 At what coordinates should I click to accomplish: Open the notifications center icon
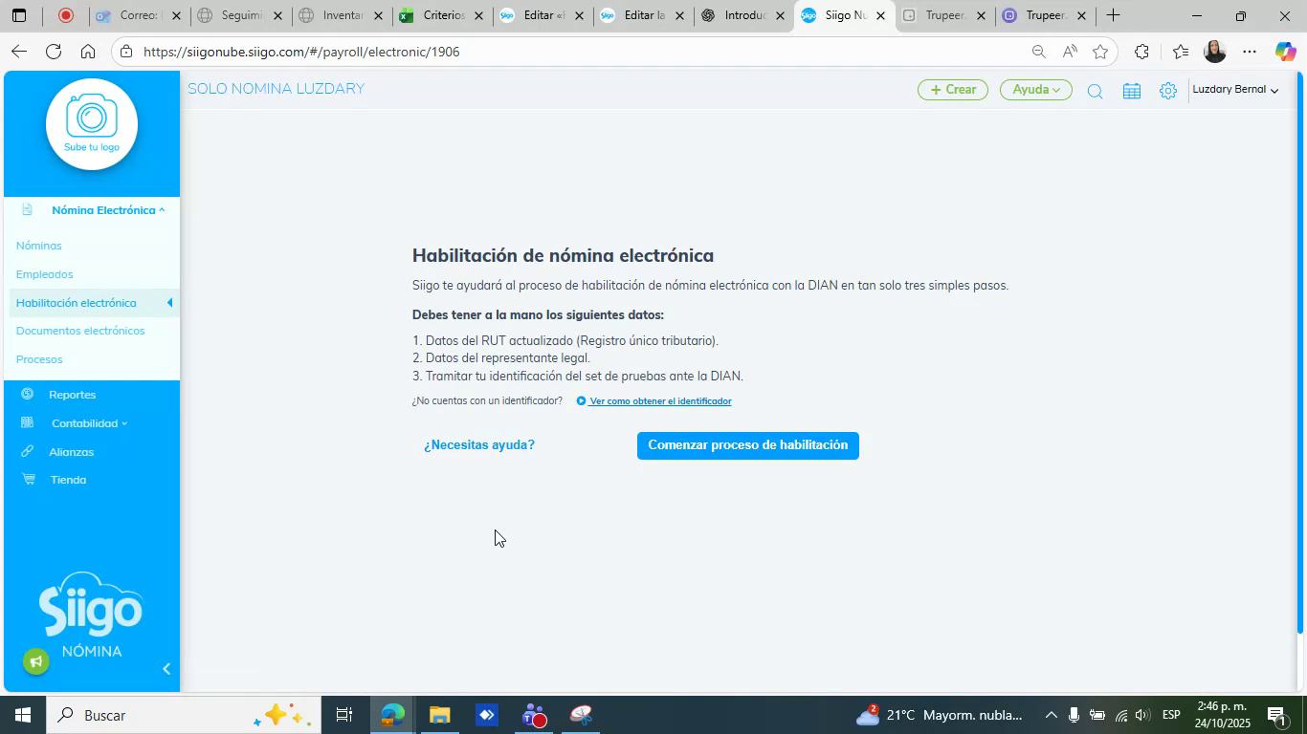coord(1276,715)
